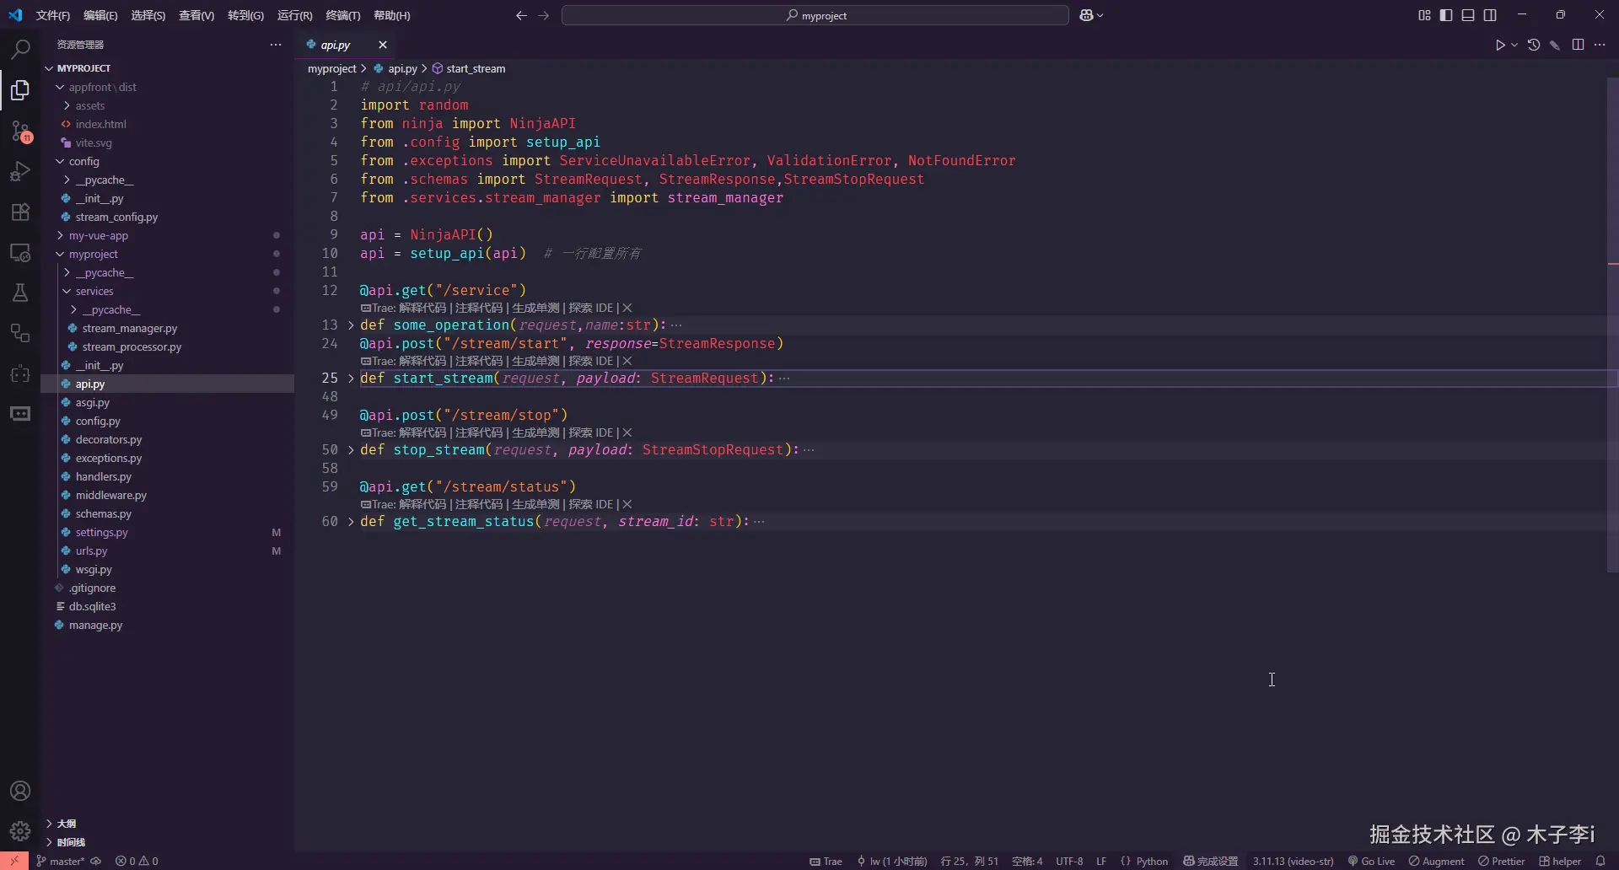Toggle secondary side bar visibility
This screenshot has width=1619, height=870.
[x=1490, y=15]
